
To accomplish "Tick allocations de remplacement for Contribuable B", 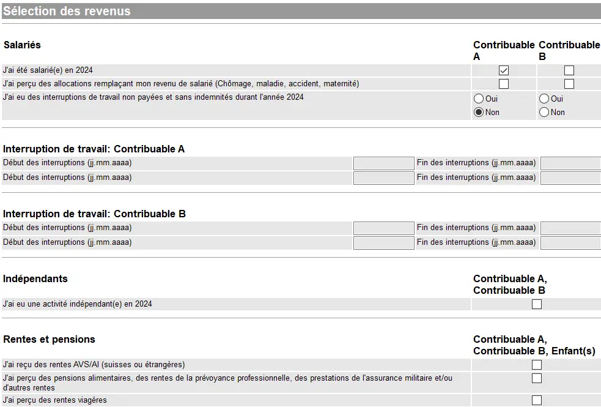I will point(569,84).
